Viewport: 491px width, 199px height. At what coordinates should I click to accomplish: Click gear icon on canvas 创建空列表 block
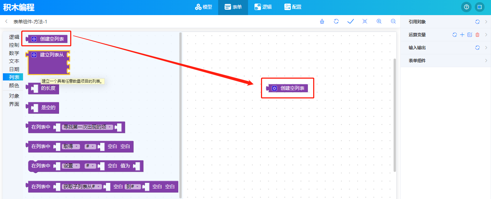275,88
